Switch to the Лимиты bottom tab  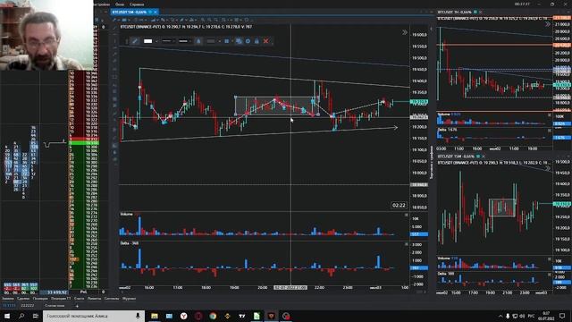94,299
